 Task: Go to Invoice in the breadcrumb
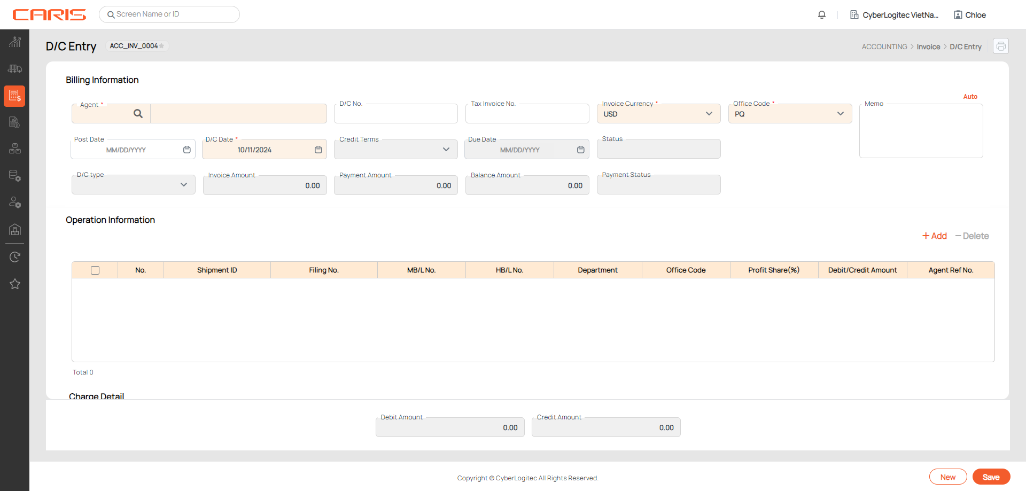click(928, 47)
